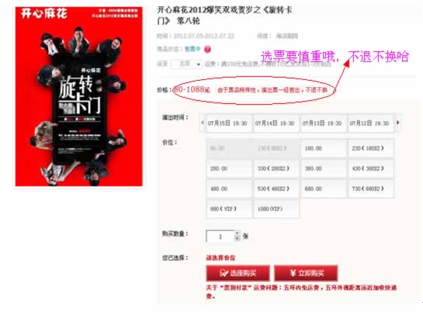Click the purchase quantity input field
This screenshot has height=316, width=423.
coord(220,236)
